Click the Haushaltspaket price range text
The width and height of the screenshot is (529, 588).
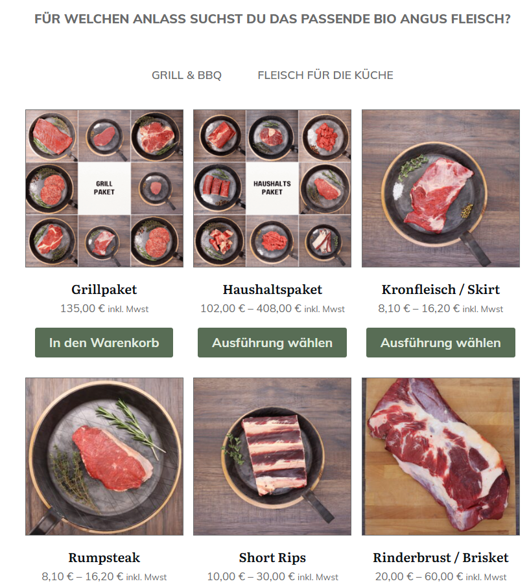251,308
